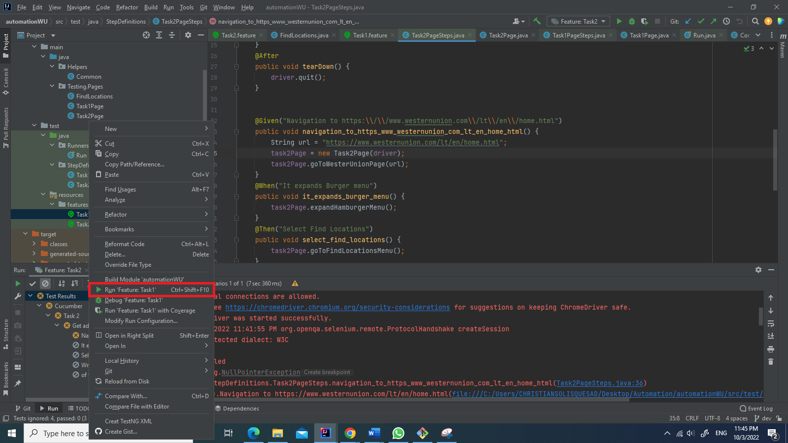
Task: Click Build menu in menu bar
Action: tap(151, 7)
